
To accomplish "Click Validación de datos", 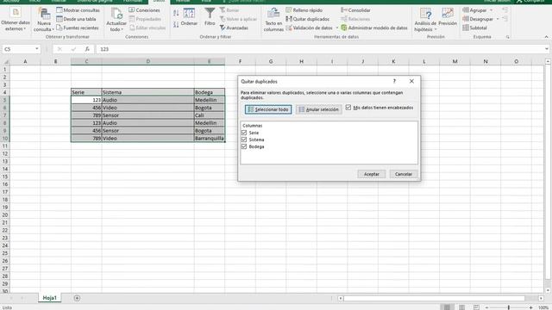I will pyautogui.click(x=309, y=28).
